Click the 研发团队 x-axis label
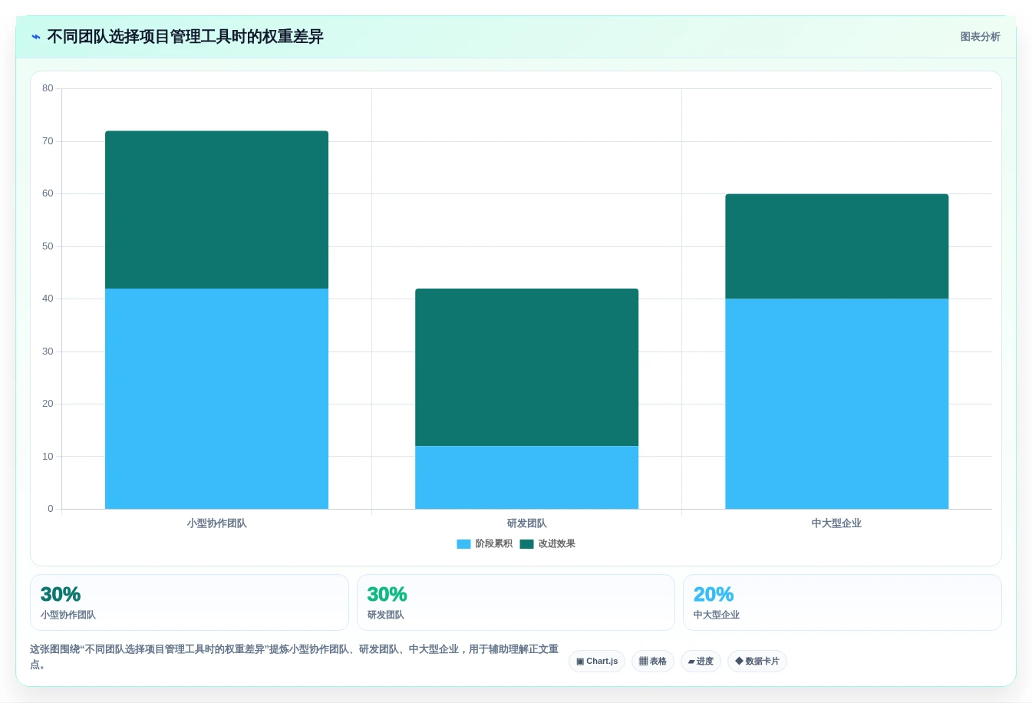The height and width of the screenshot is (703, 1032). point(526,523)
